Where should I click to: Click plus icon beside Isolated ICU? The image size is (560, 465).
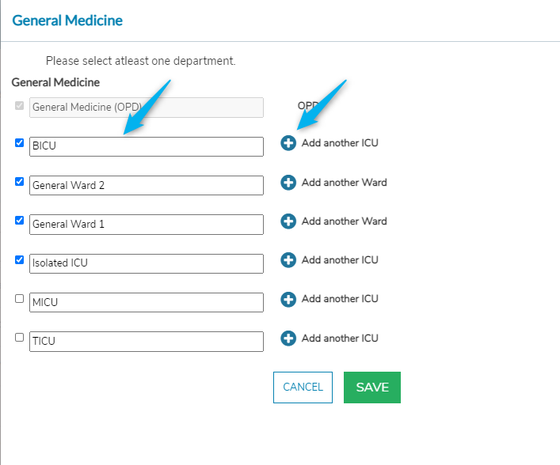coord(288,259)
